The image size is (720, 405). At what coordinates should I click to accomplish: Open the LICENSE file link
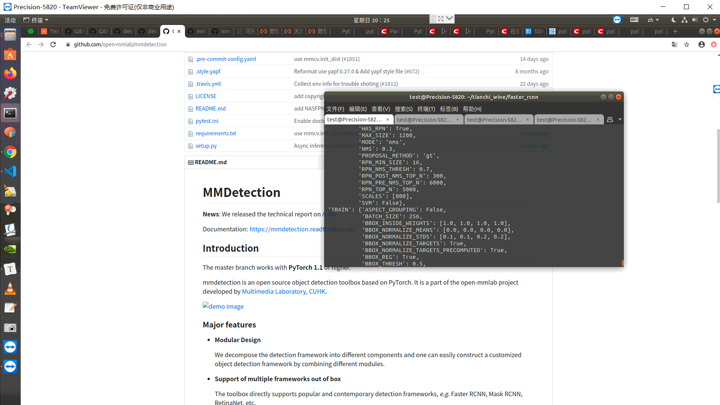206,96
